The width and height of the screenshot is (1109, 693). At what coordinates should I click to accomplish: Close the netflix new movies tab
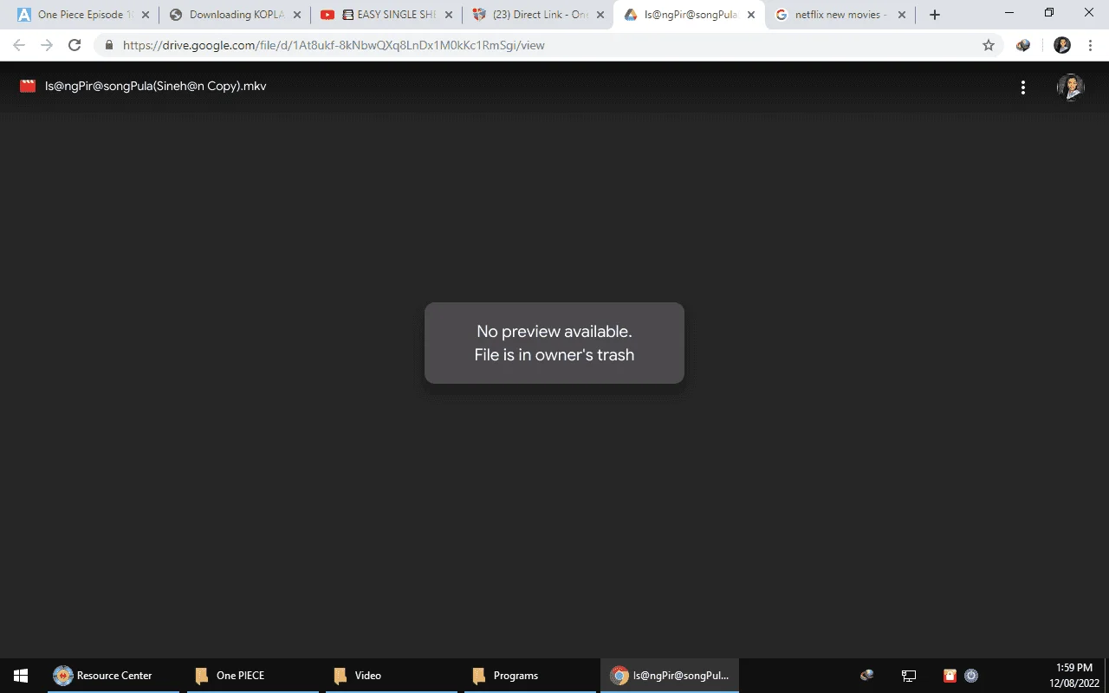902,15
